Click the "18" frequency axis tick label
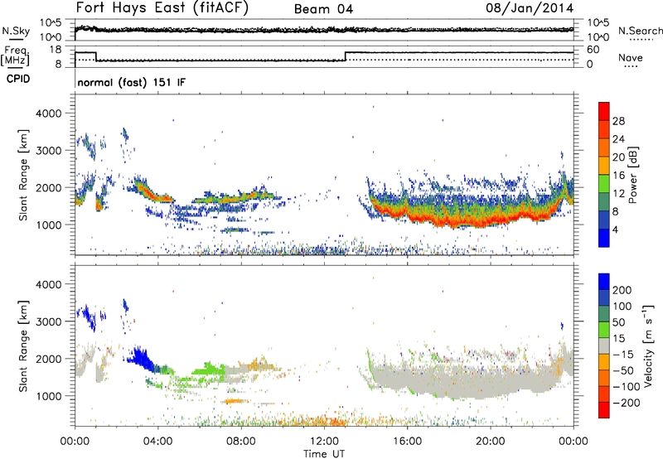The width and height of the screenshot is (663, 459). point(56,50)
